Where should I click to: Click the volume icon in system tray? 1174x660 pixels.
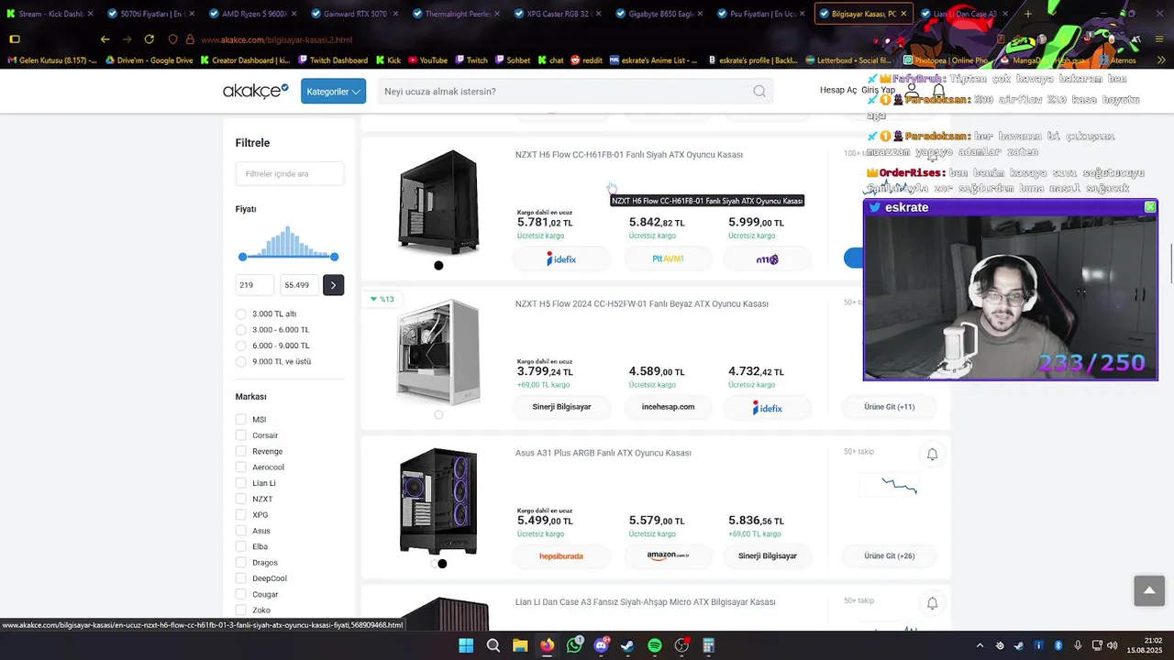pyautogui.click(x=1112, y=645)
